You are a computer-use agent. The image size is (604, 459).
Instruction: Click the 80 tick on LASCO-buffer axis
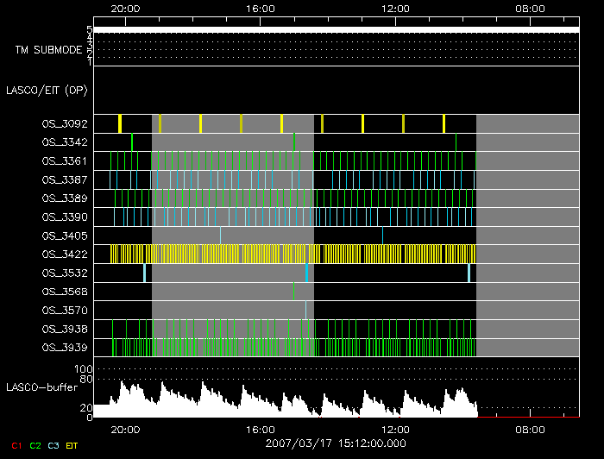87,379
